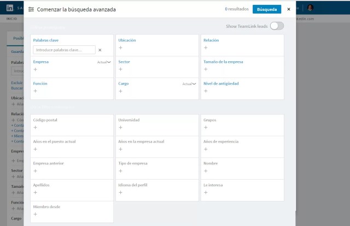Toggle the Show TeamLink leads switch
The image size is (350, 226).
click(x=277, y=26)
